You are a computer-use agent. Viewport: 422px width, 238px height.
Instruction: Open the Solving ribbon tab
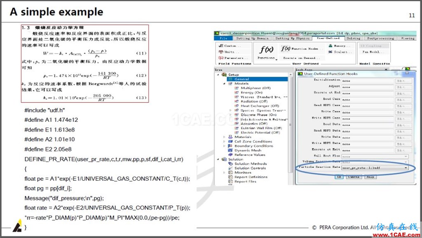pyautogui.click(x=353, y=38)
